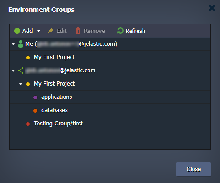Click the green share icon for shared account
The image size is (220, 183).
pos(21,70)
